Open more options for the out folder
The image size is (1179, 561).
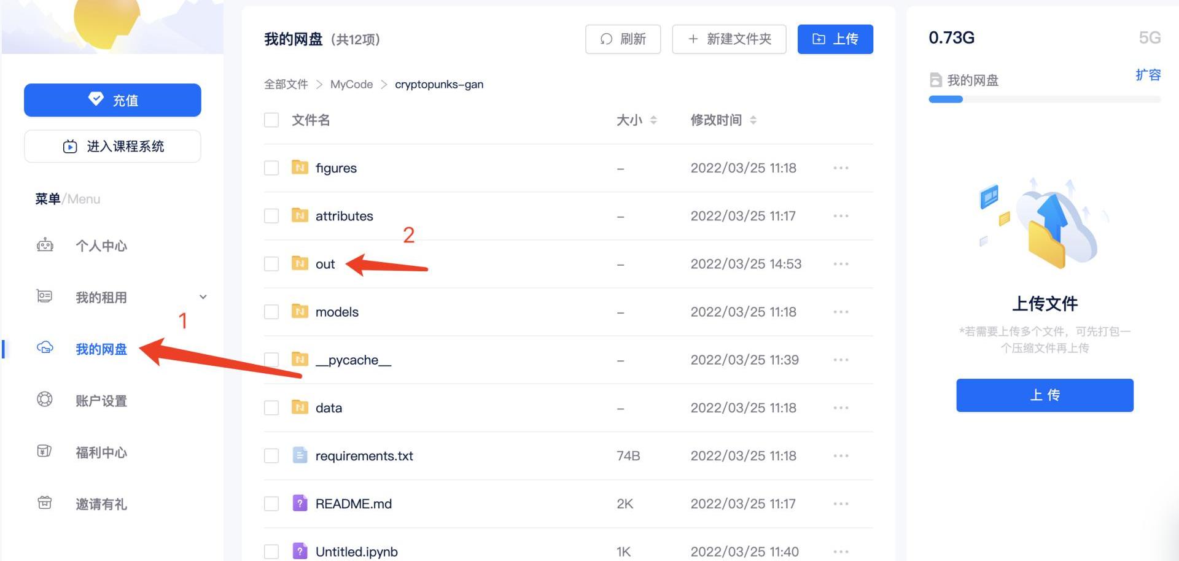point(841,264)
